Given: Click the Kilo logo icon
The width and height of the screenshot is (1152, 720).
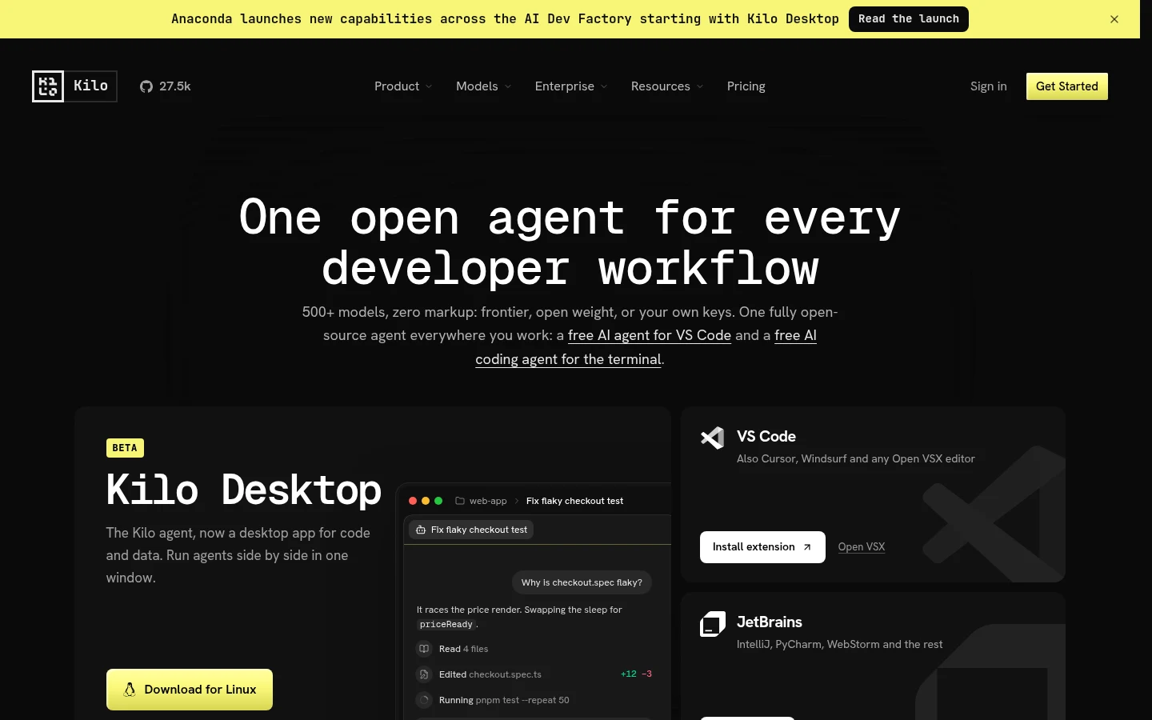Looking at the screenshot, I should tap(48, 86).
